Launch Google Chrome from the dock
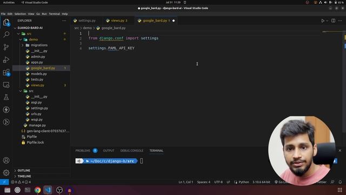 [x=38, y=190]
